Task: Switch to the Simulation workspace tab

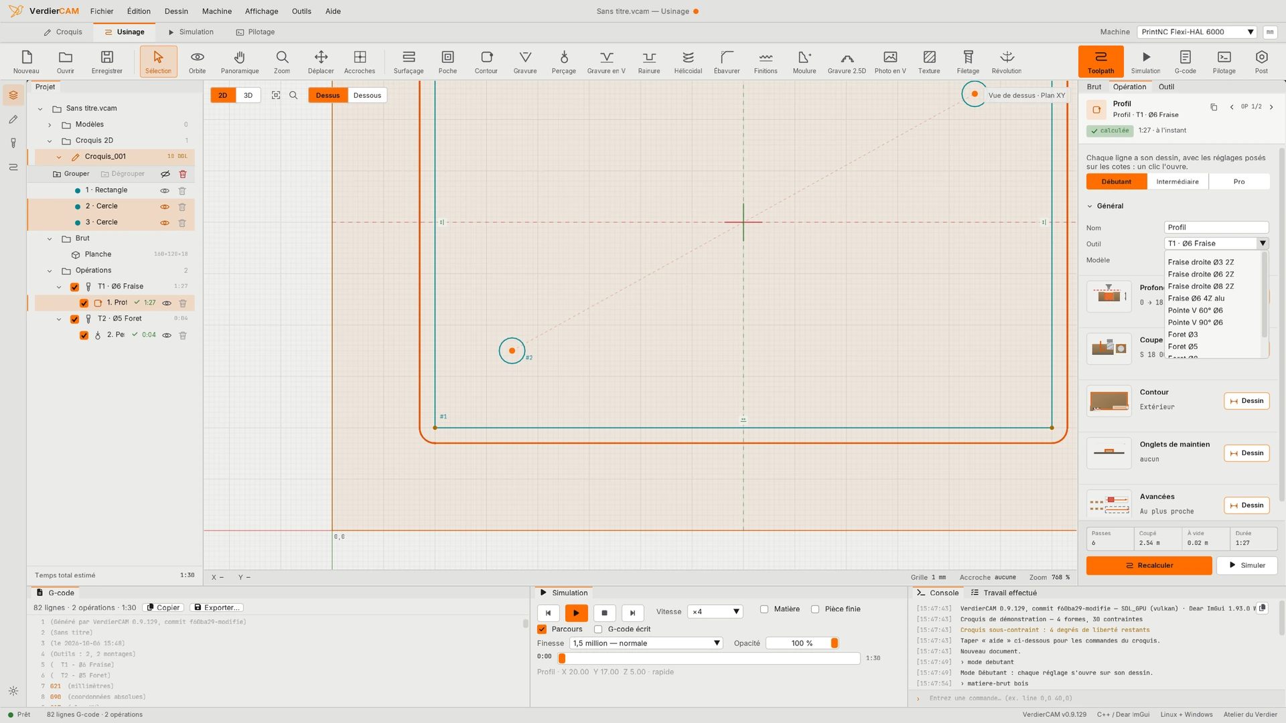Action: coord(190,32)
